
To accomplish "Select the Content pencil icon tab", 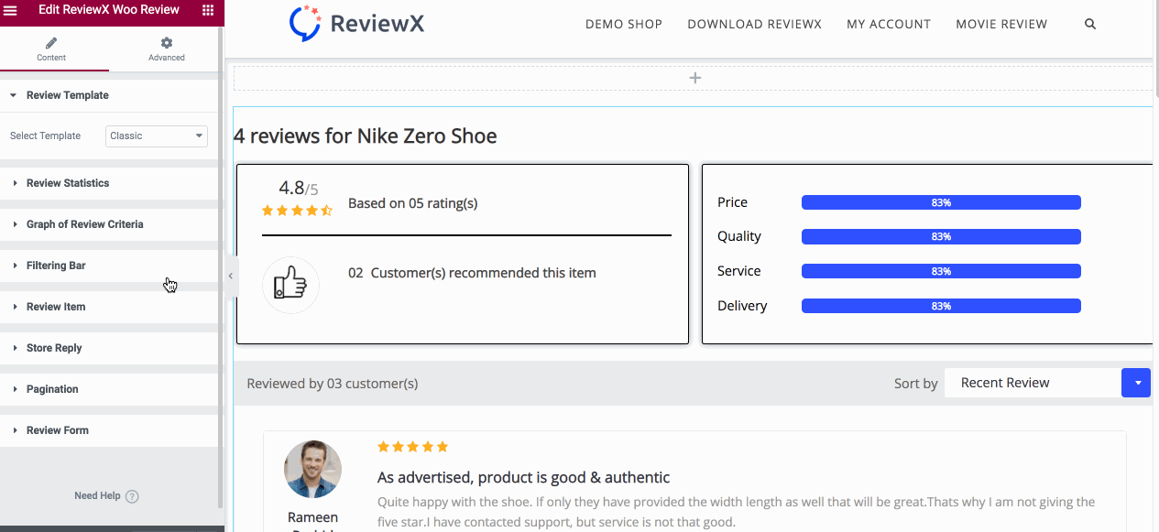I will coord(52,48).
